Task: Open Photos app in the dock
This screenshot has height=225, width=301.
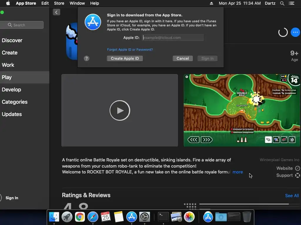Action: coord(189,217)
